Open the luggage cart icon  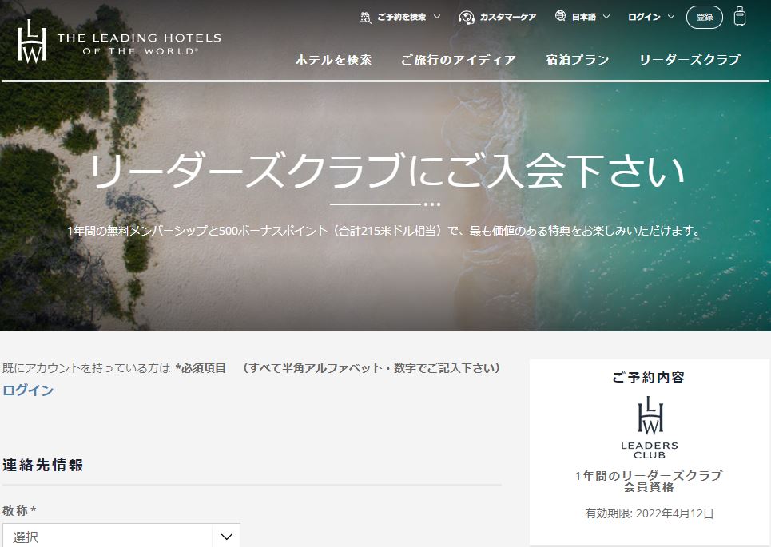tap(740, 16)
